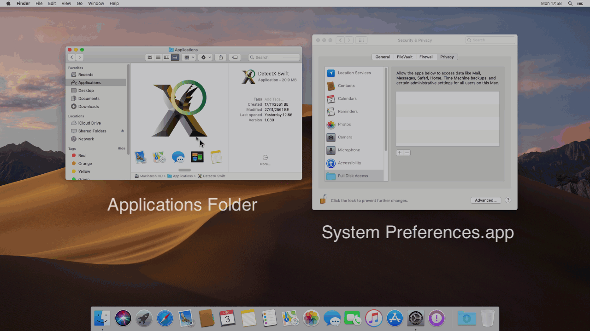
Task: Open iCloud Drive in Finder sidebar
Action: point(89,123)
